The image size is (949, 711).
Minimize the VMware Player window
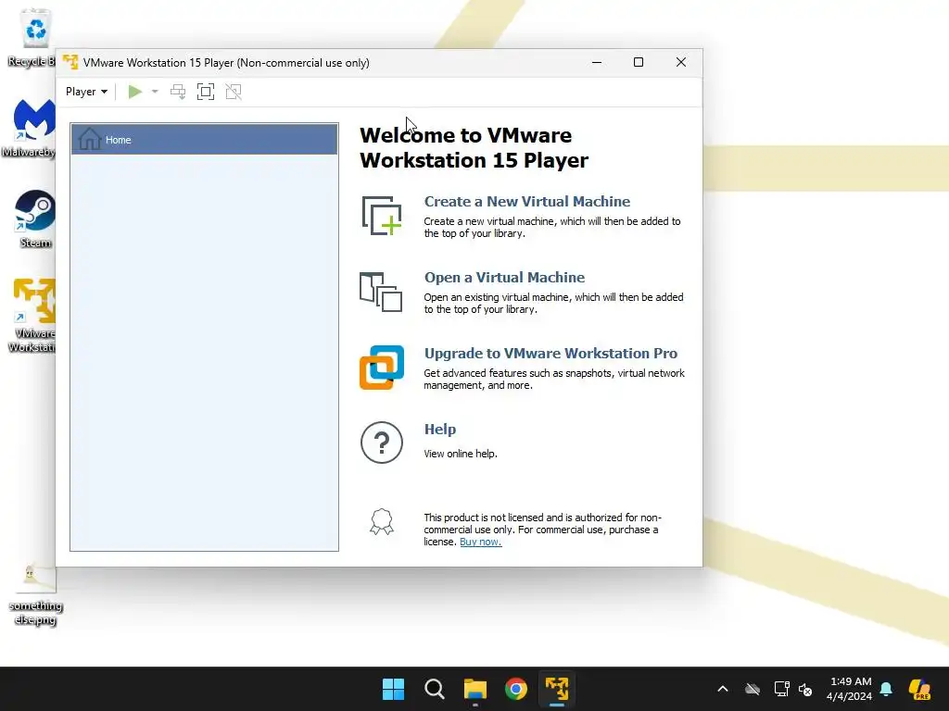pos(597,62)
